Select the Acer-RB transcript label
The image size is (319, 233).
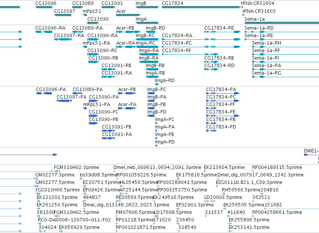[125, 28]
